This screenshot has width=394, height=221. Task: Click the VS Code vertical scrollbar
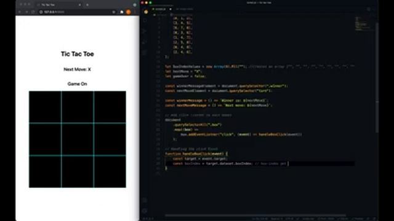[x=377, y=78]
